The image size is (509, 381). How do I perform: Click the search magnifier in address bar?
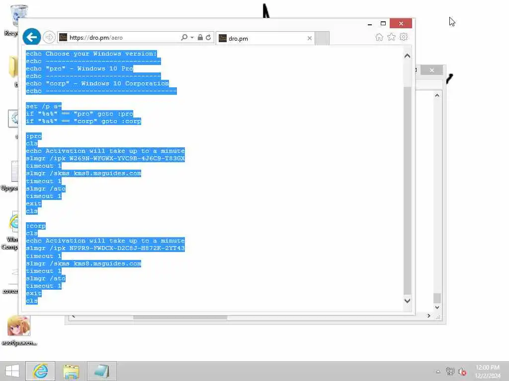click(184, 37)
